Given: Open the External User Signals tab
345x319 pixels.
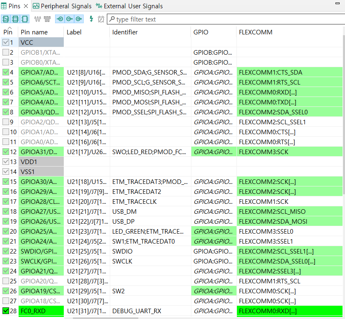Looking at the screenshot, I should pyautogui.click(x=129, y=6).
